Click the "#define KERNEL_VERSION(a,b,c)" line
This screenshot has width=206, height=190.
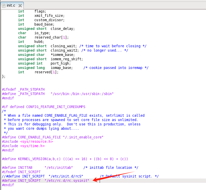click(x=65, y=159)
